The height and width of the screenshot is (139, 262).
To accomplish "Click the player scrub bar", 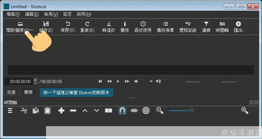I will (131, 70).
